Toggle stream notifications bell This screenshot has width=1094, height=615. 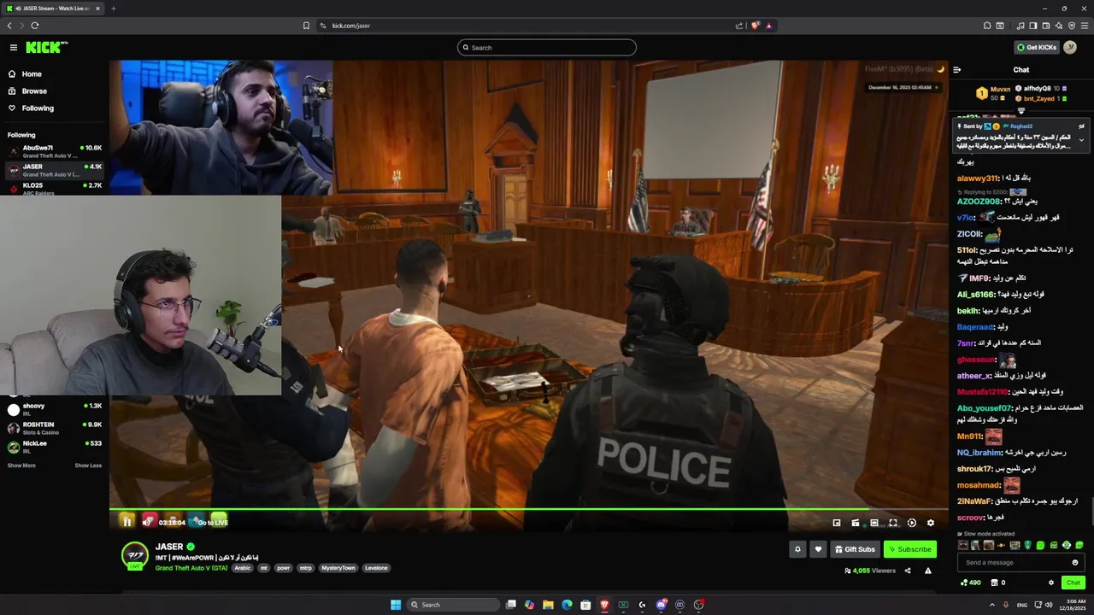point(797,549)
